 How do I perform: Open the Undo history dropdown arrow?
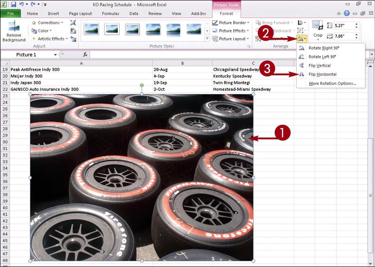27,4
